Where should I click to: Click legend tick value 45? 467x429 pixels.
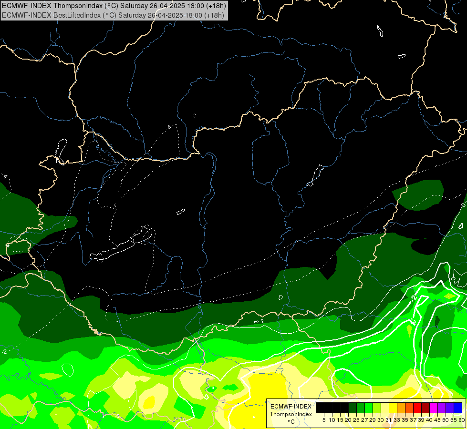437,420
